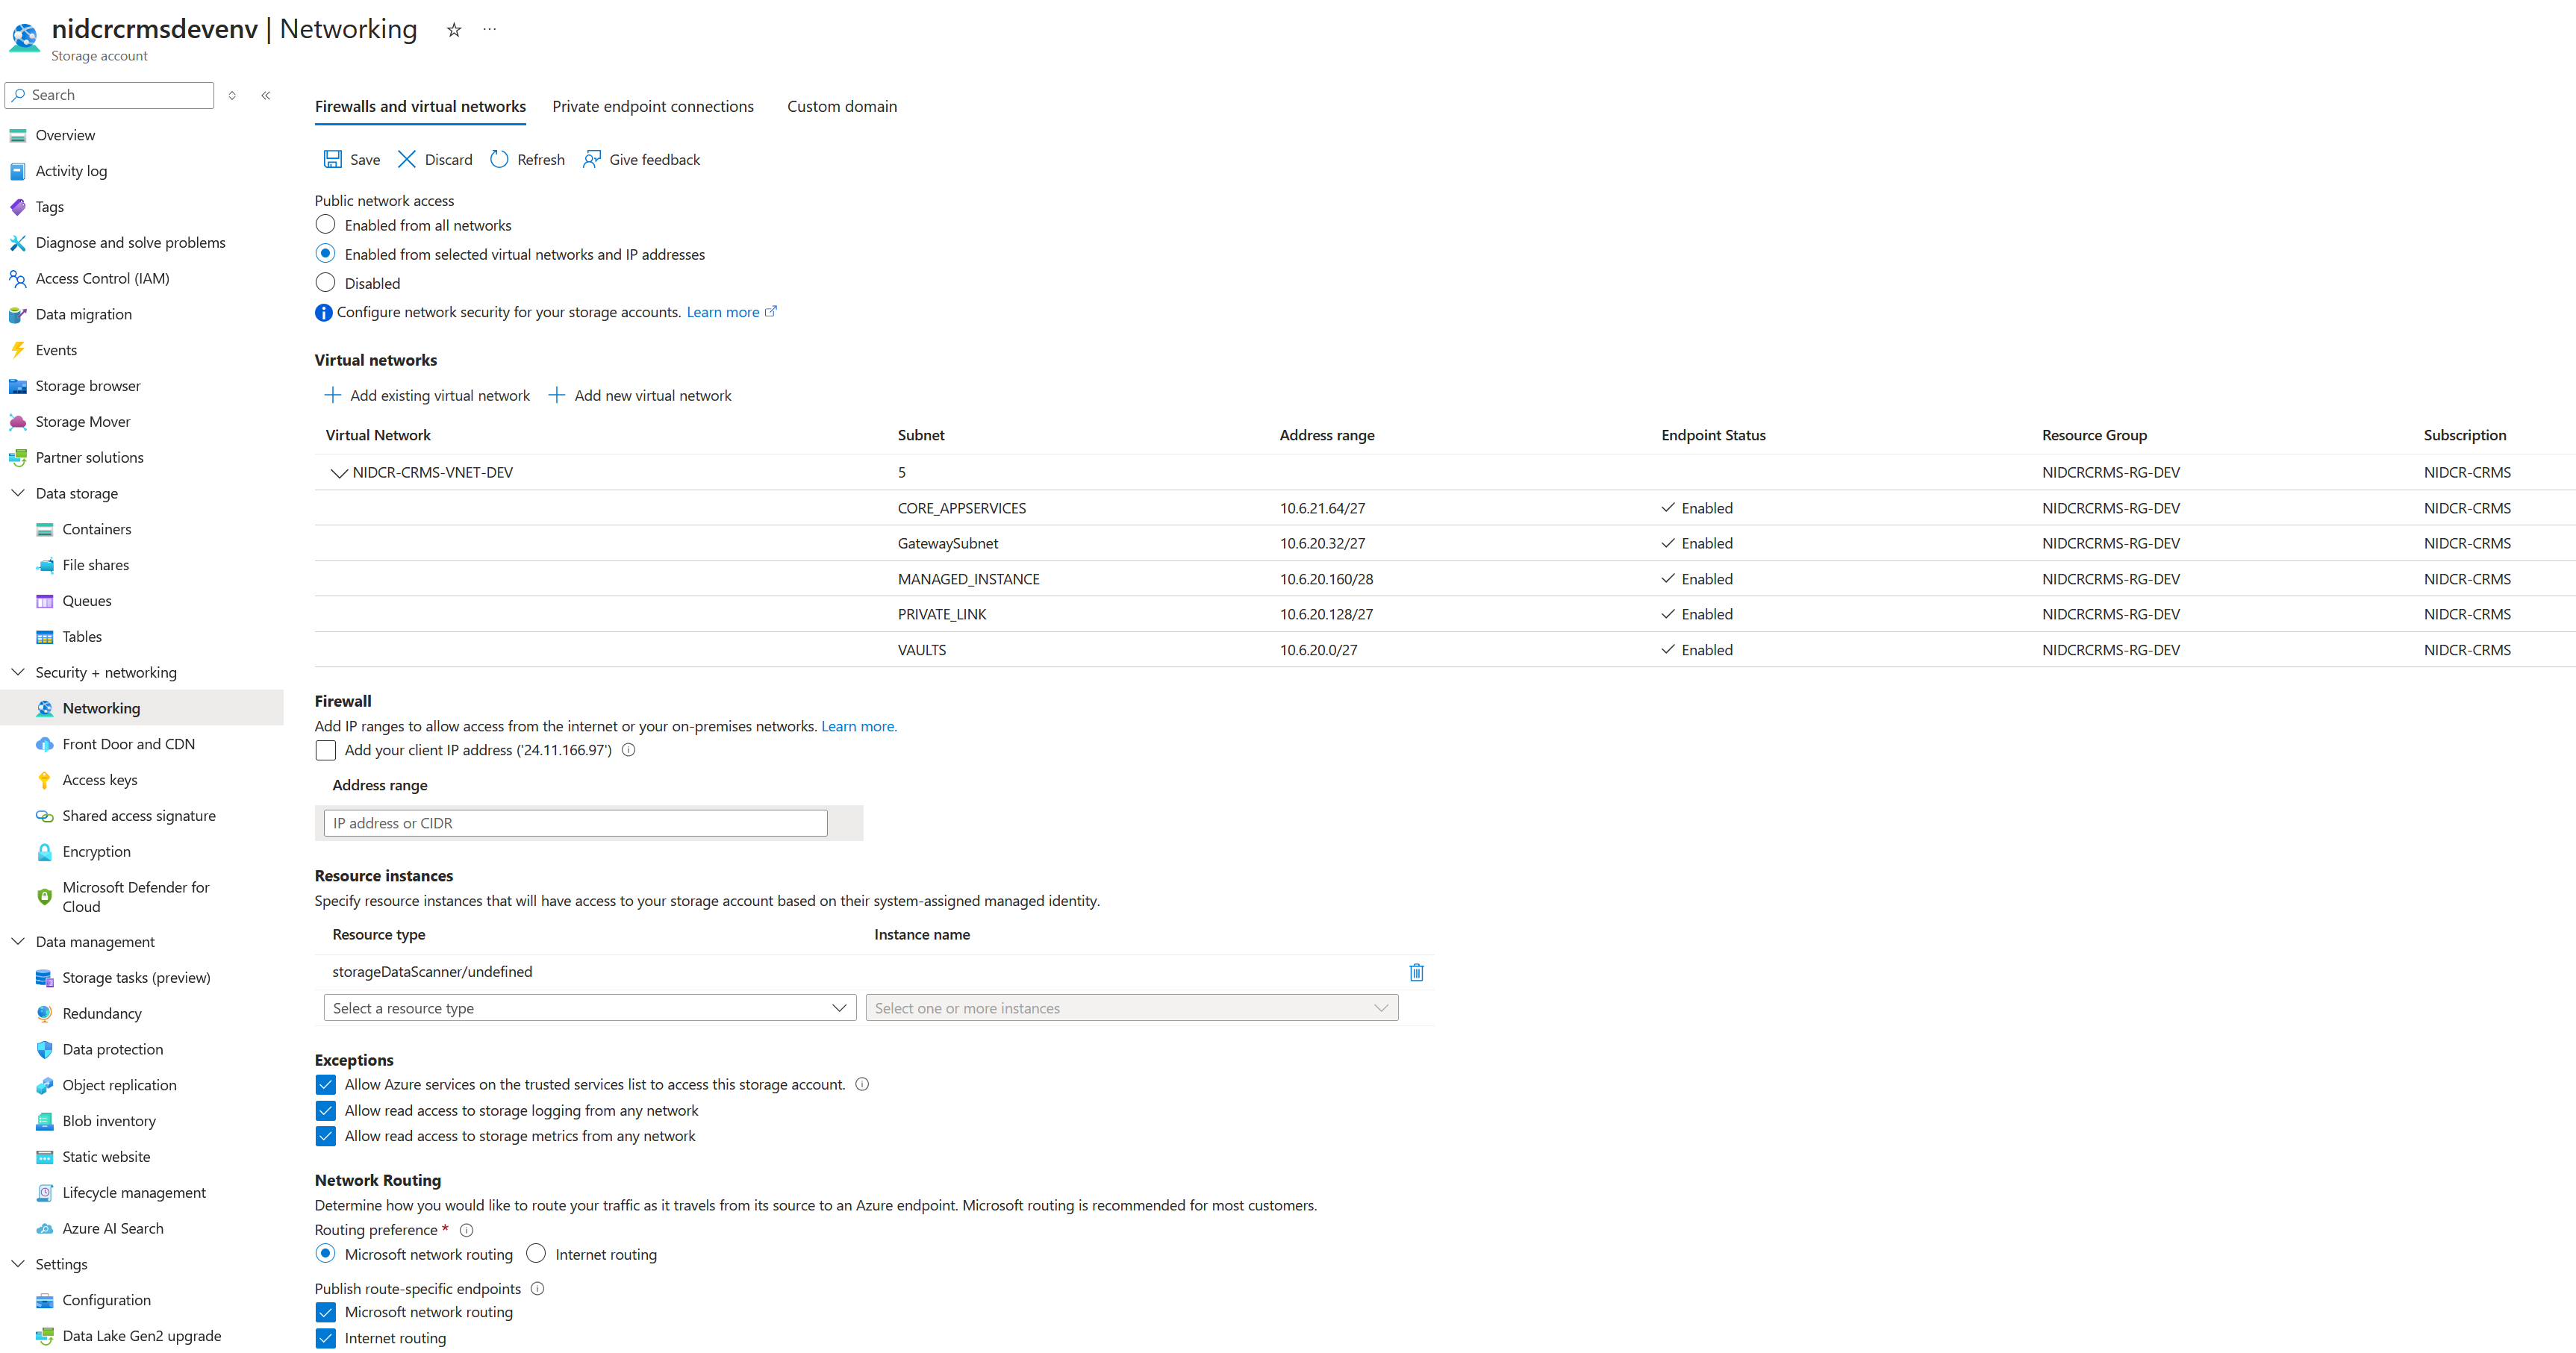2576x1353 pixels.
Task: Collapse Security + networking section
Action: pyautogui.click(x=17, y=672)
